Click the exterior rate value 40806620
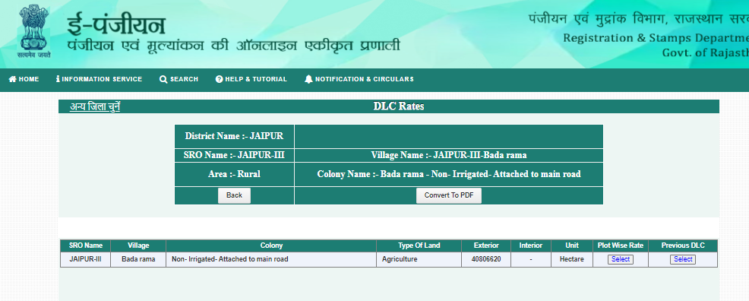Screen dimensions: 749x301 click(x=486, y=259)
